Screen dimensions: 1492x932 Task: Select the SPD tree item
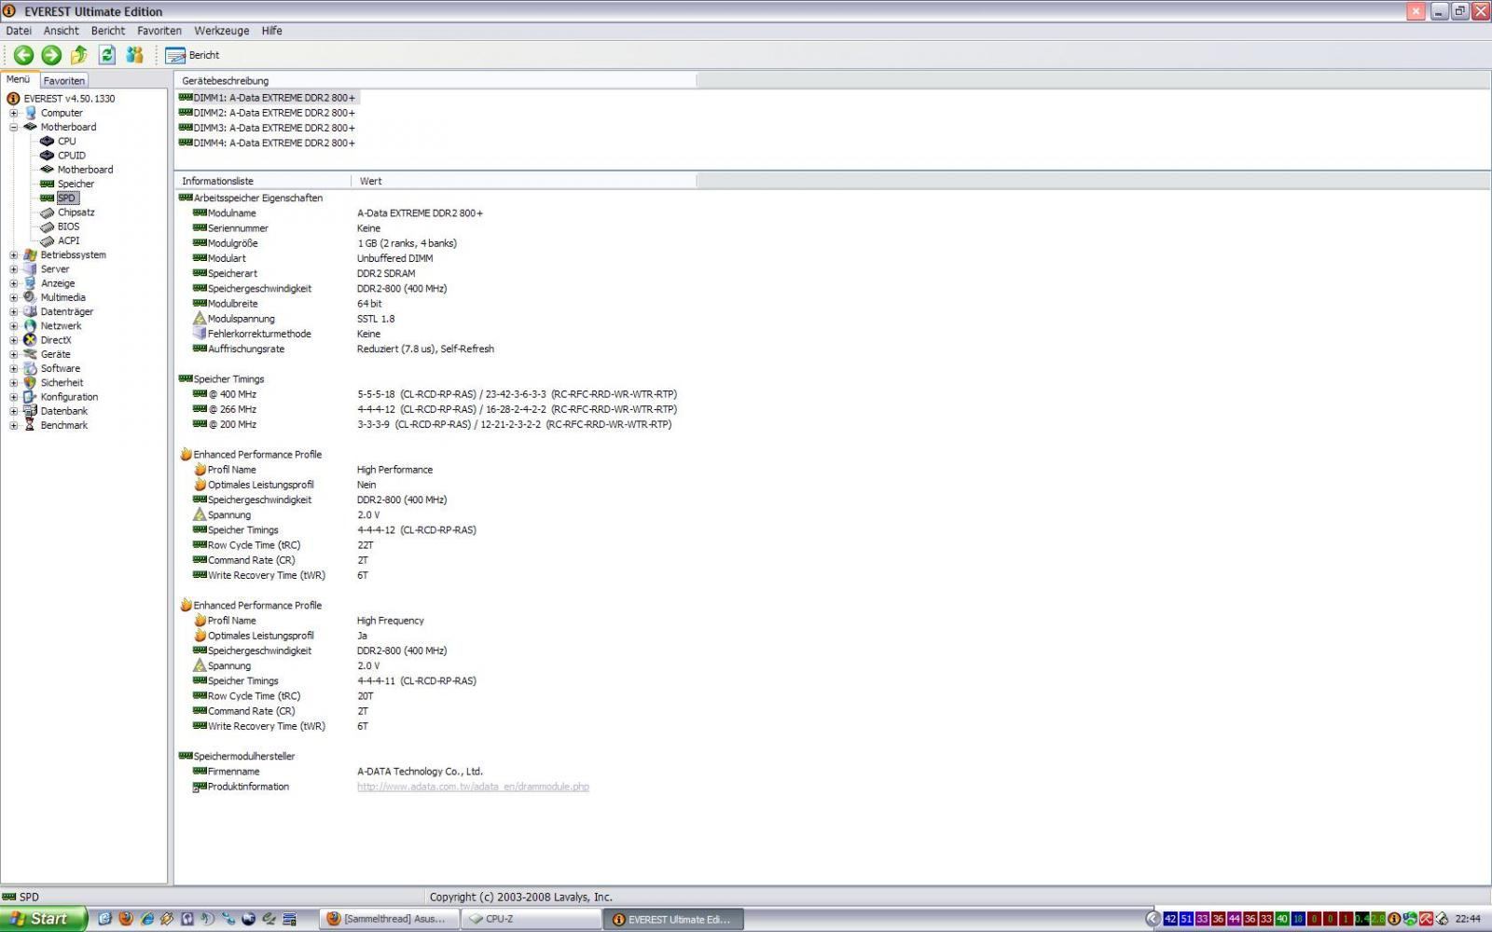pyautogui.click(x=66, y=198)
